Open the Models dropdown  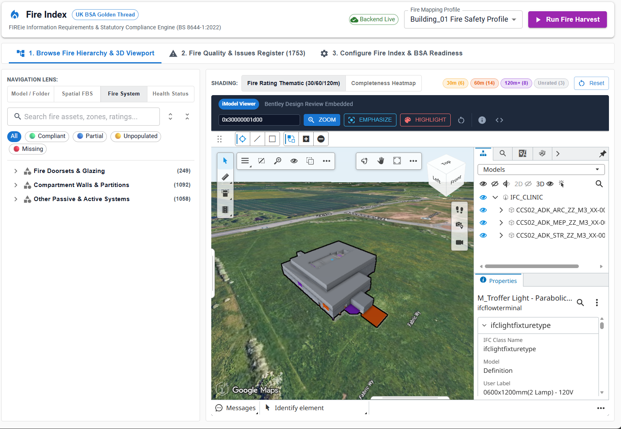pos(541,170)
